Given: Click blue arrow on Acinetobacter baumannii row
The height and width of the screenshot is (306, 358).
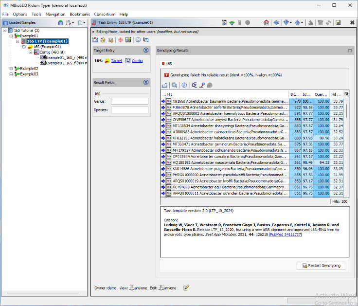Looking at the screenshot, I should pos(163,101).
